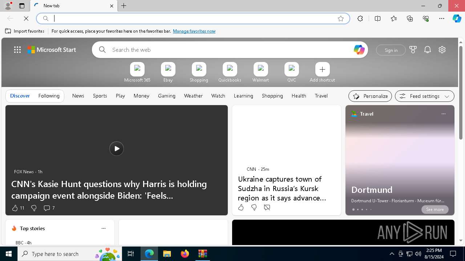Open comments on CNN Ukraine story
Viewport: 465px width, 261px height.
click(267, 207)
